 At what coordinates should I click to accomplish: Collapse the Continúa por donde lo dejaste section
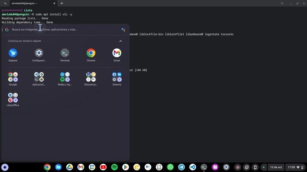pyautogui.click(x=120, y=41)
